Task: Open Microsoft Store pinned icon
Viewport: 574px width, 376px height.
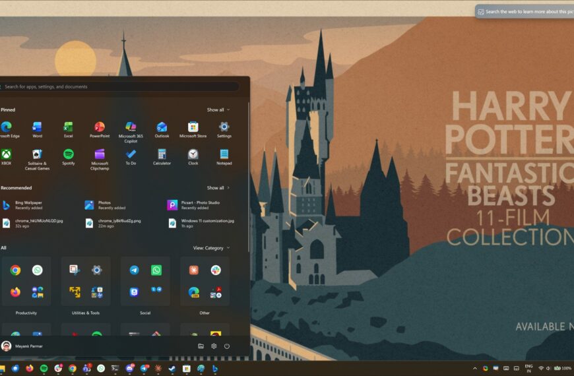Action: pyautogui.click(x=193, y=129)
